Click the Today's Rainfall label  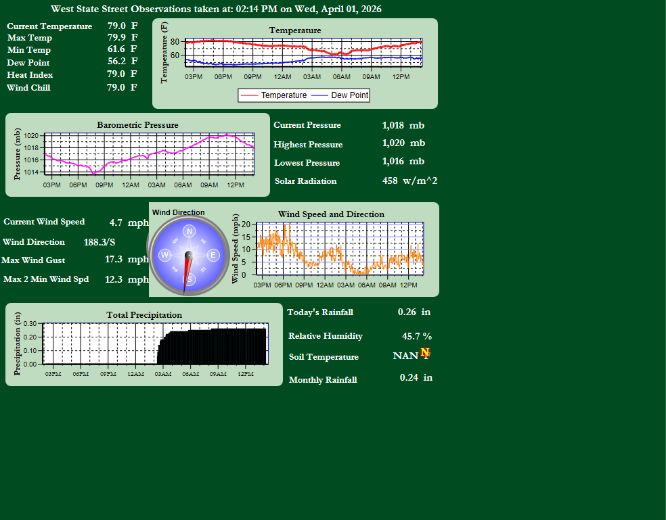320,312
